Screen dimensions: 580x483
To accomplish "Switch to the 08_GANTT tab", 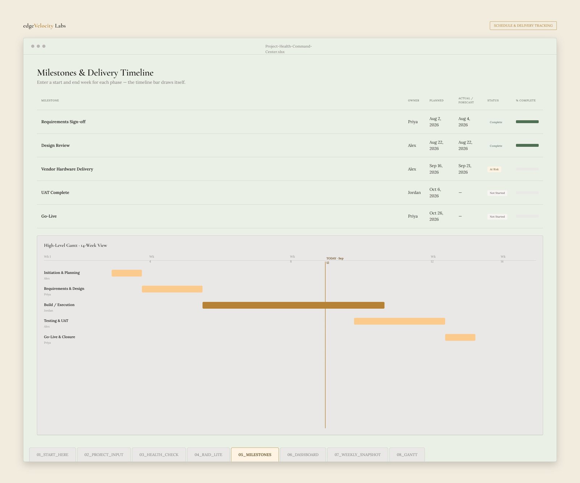I will pyautogui.click(x=407, y=454).
